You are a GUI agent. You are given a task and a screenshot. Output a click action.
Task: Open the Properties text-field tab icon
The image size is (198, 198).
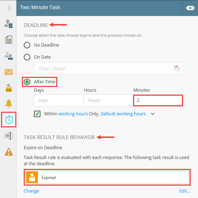(x=9, y=136)
